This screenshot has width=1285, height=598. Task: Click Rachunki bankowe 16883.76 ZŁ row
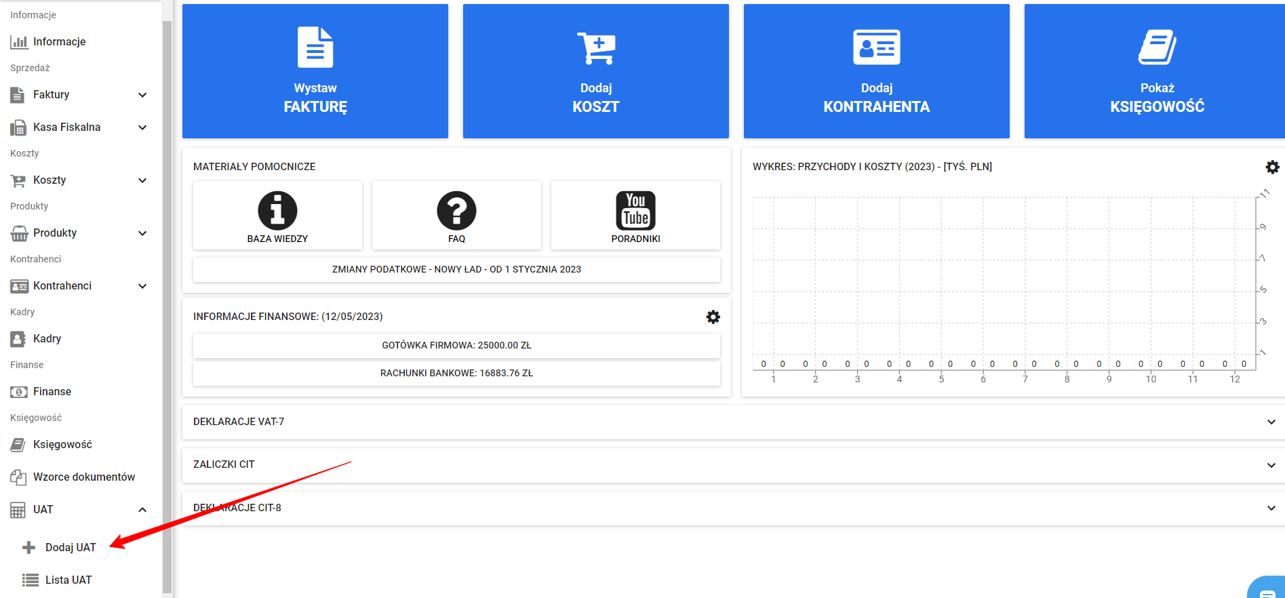point(456,373)
